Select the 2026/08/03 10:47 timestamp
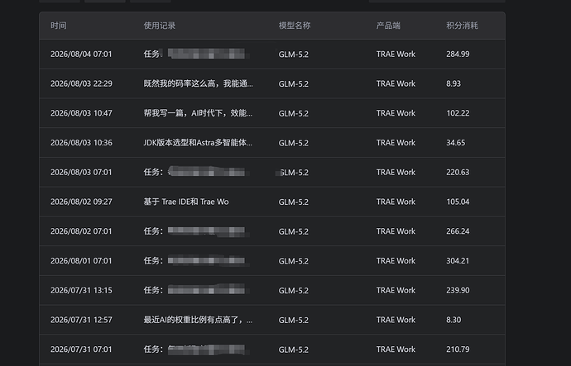Viewport: 571px width, 366px height. point(81,113)
